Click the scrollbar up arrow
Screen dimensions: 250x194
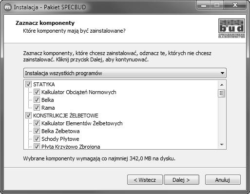click(222, 85)
